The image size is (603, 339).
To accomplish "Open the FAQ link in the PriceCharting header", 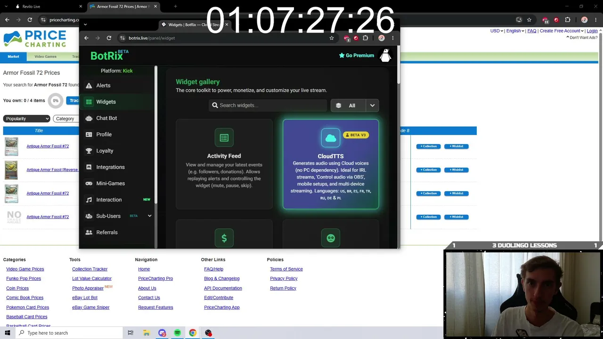I will pyautogui.click(x=532, y=31).
